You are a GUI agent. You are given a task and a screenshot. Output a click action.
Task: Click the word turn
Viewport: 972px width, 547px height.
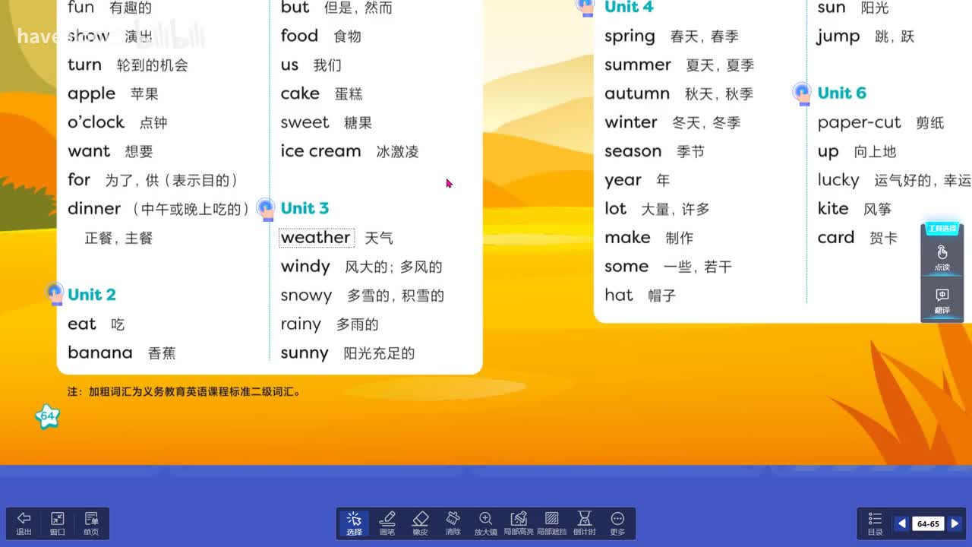click(84, 65)
